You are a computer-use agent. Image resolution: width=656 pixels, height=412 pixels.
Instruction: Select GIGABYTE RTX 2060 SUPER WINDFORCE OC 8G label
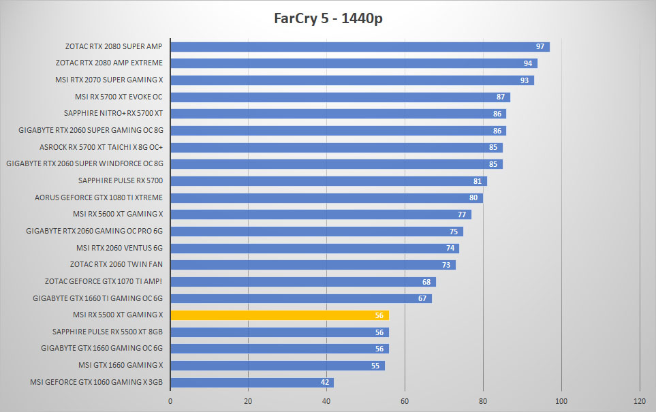coord(85,163)
